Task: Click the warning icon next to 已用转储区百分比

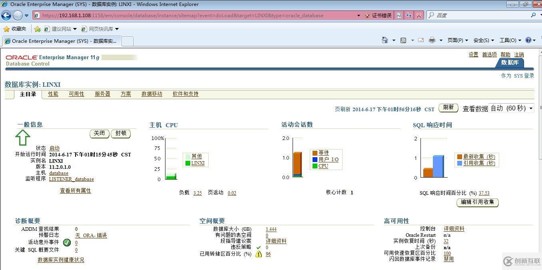Action: (258, 254)
